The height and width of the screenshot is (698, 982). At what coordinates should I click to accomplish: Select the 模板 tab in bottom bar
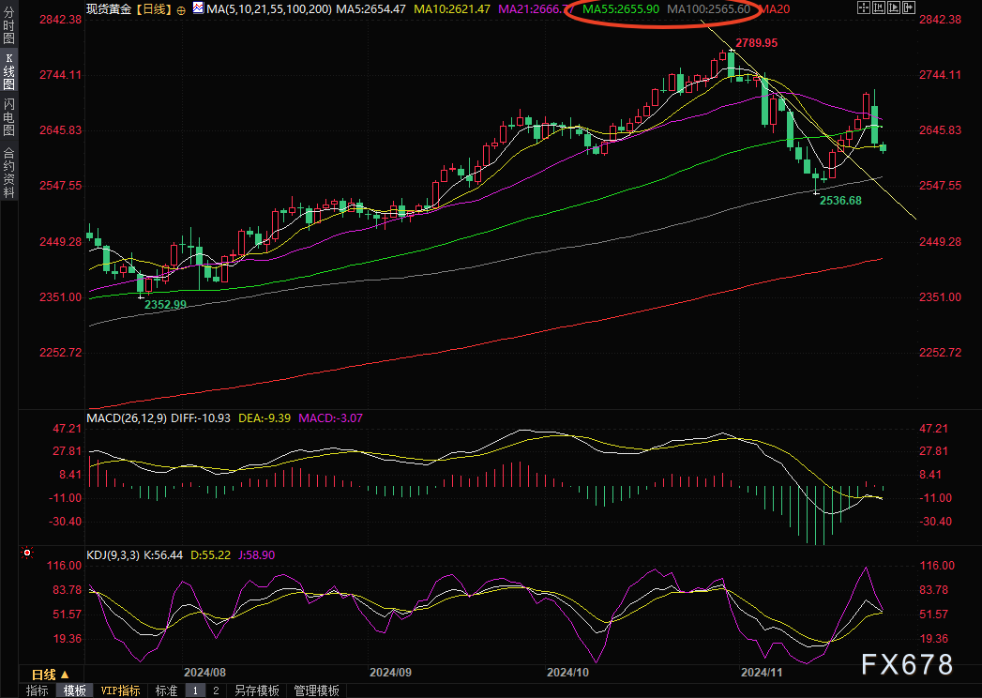coord(75,690)
